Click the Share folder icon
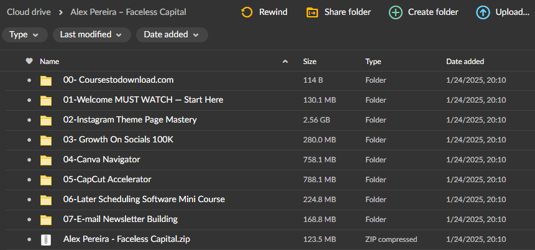Viewport: 535px width, 250px height. [x=312, y=12]
